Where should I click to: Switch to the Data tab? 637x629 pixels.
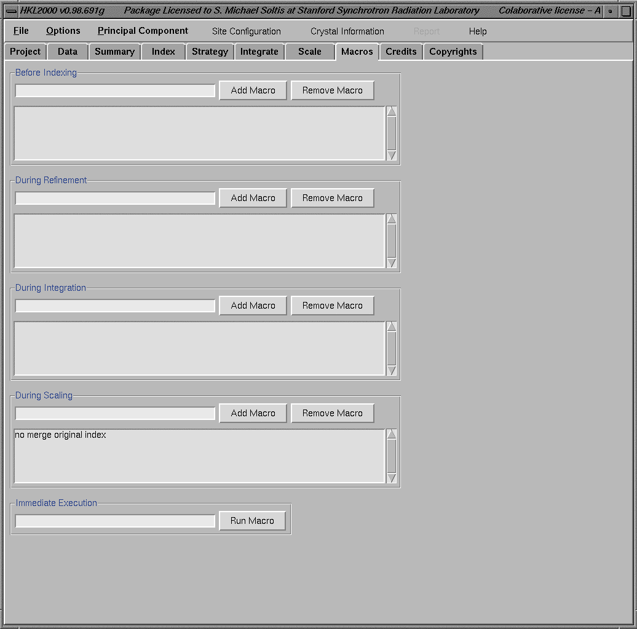[x=68, y=52]
